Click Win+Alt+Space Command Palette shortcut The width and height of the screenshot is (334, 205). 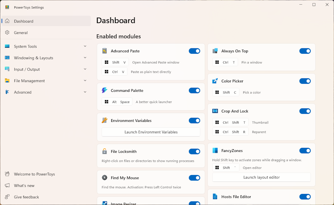tap(117, 102)
